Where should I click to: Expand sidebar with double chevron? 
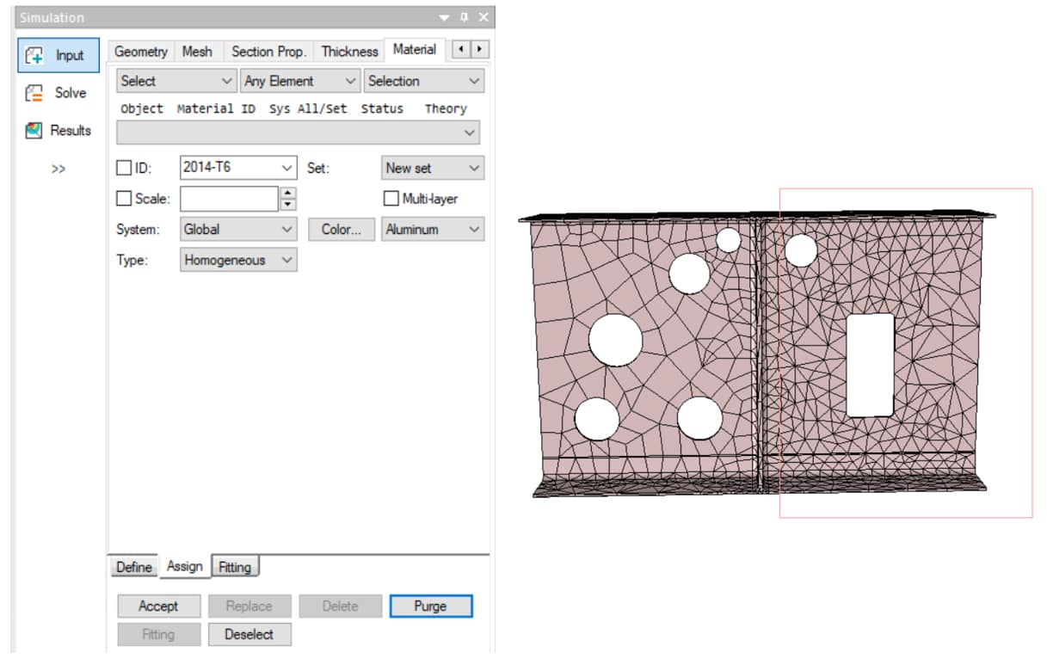point(58,169)
